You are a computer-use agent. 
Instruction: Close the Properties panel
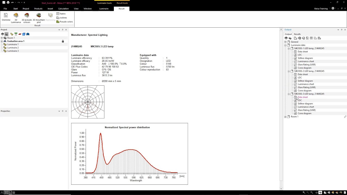pyautogui.click(x=66, y=111)
